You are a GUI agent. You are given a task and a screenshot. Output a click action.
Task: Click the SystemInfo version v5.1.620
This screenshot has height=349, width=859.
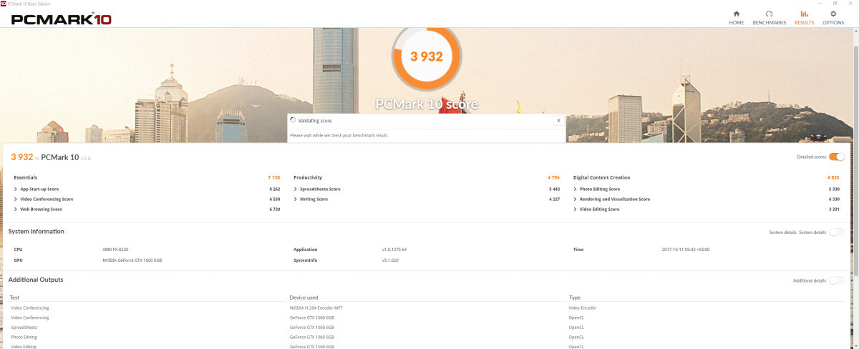(390, 260)
